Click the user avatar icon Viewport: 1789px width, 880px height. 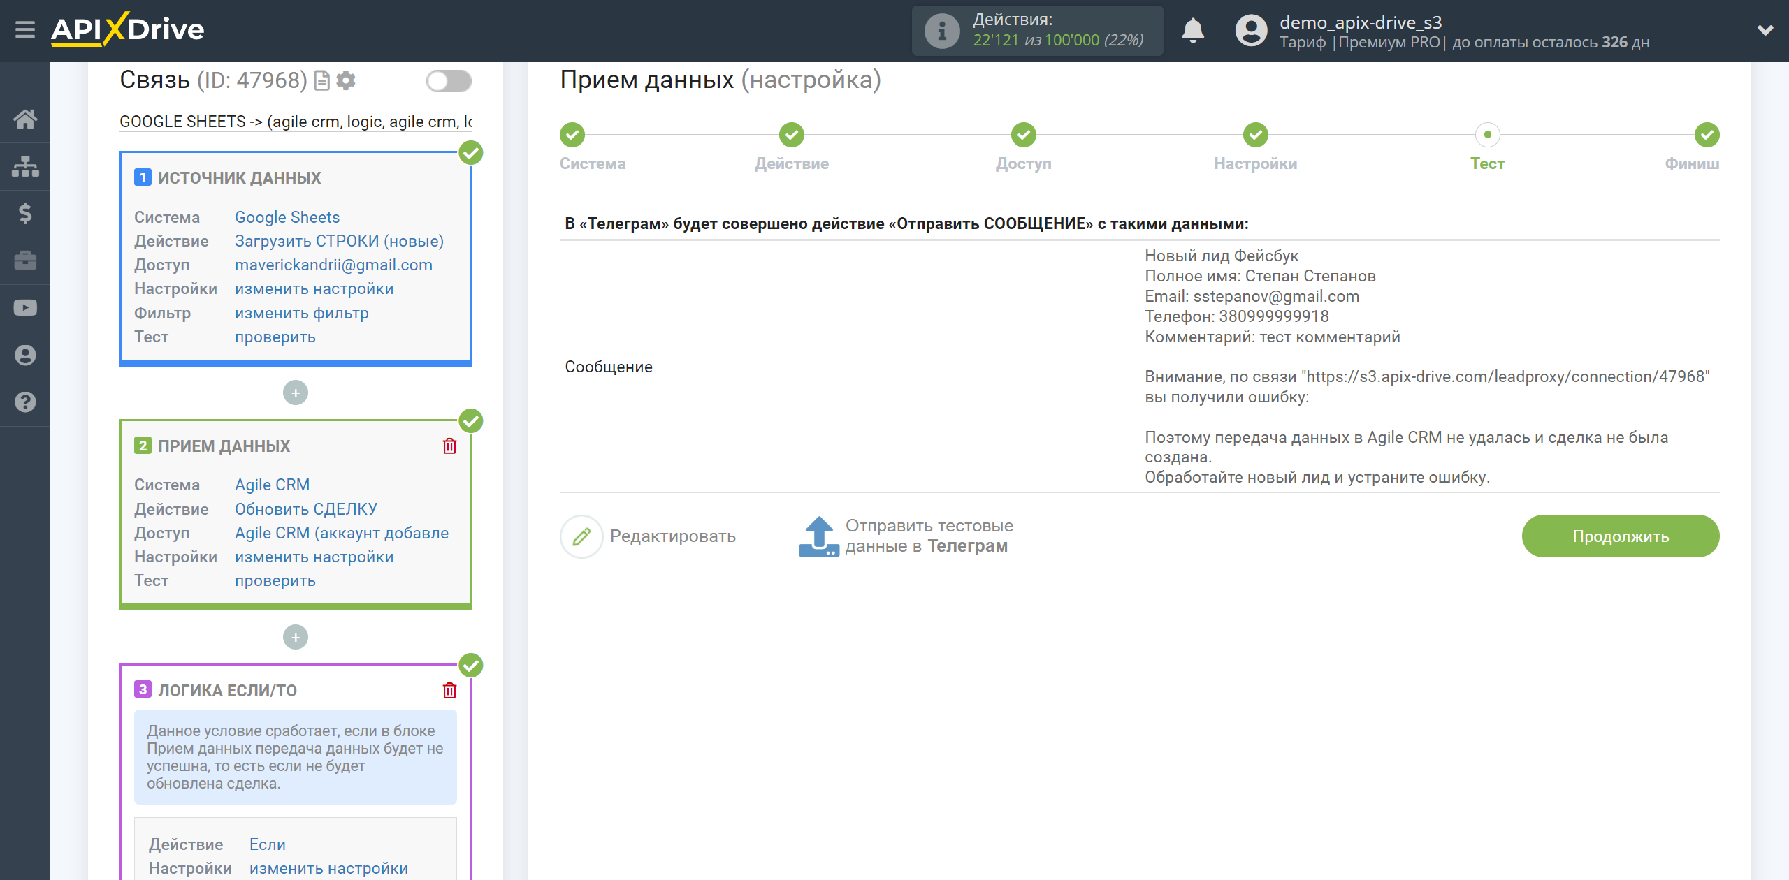point(1251,31)
